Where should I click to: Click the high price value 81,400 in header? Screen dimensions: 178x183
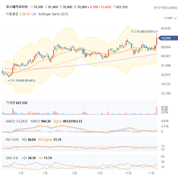pyautogui.click(x=53, y=7)
